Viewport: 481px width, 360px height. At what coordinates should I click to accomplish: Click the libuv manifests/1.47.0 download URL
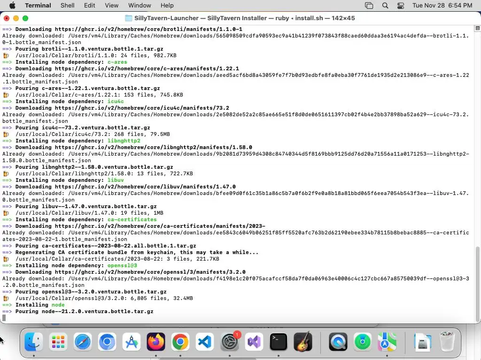tap(146, 187)
